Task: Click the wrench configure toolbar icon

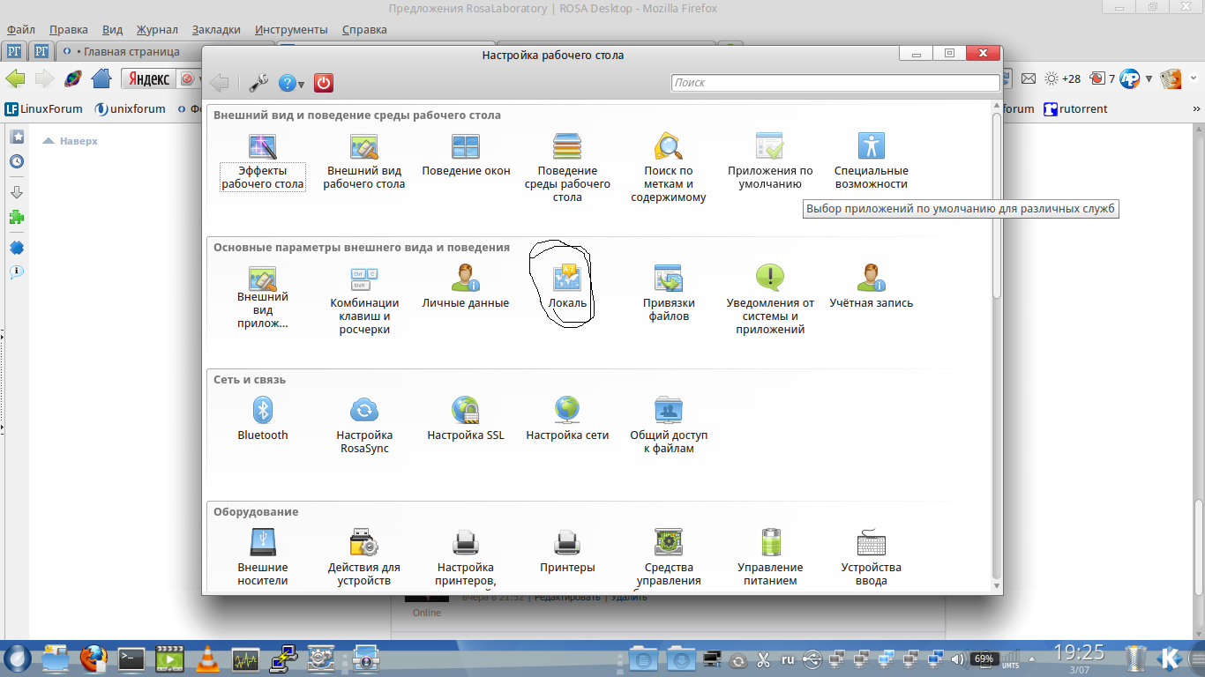Action: coord(258,83)
